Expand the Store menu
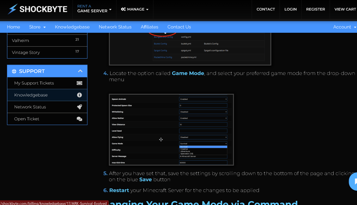Image resolution: width=357 pixels, height=205 pixels. pyautogui.click(x=37, y=27)
